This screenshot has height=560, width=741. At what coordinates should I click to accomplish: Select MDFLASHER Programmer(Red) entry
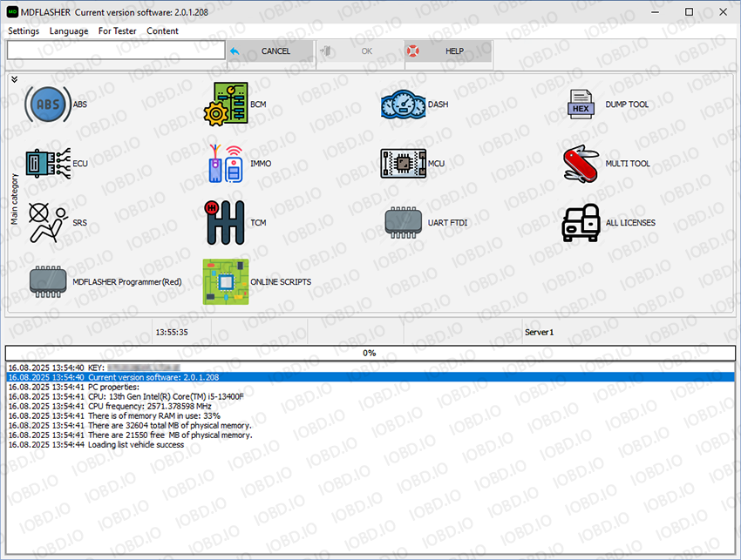point(50,282)
